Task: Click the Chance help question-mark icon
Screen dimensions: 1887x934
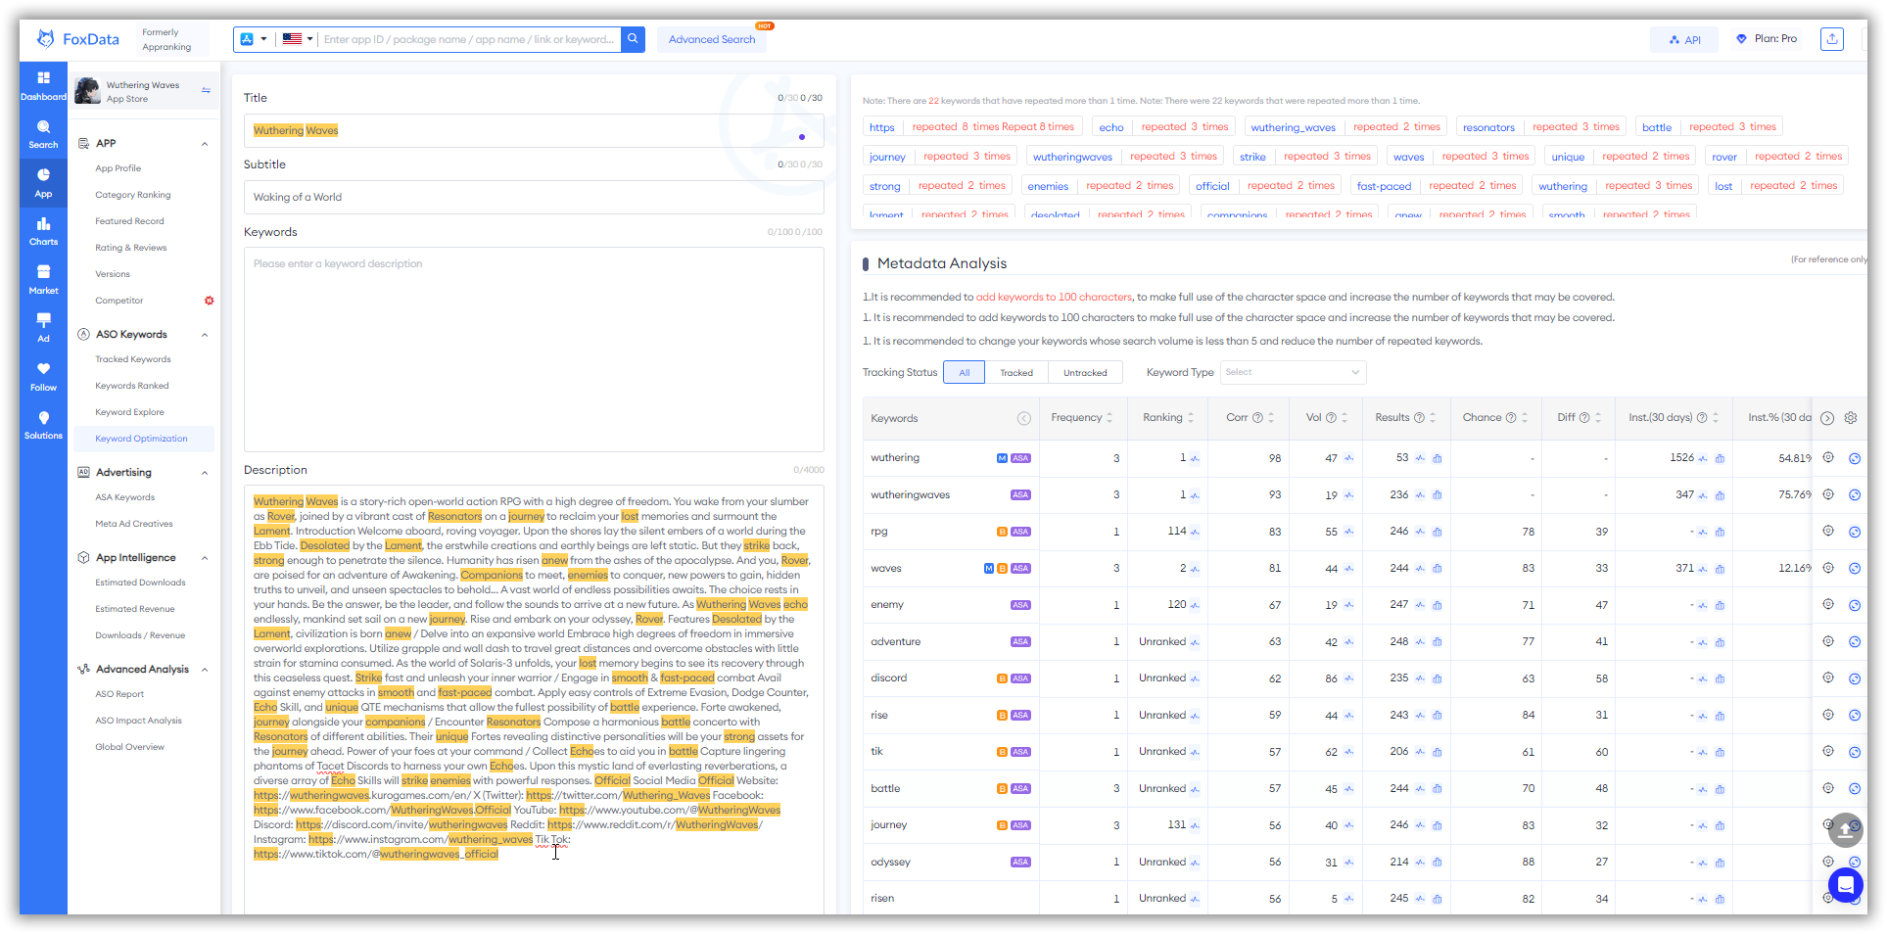Action: 1511,418
